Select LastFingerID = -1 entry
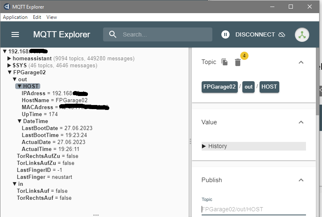Screen dimensions: 322x217 [39, 170]
